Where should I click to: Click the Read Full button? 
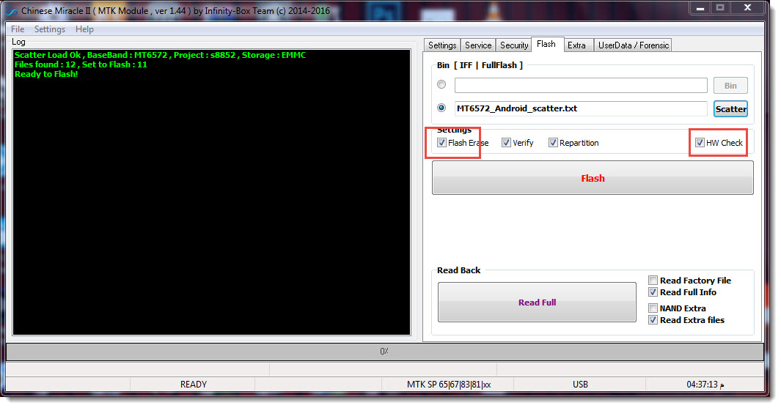pos(537,303)
